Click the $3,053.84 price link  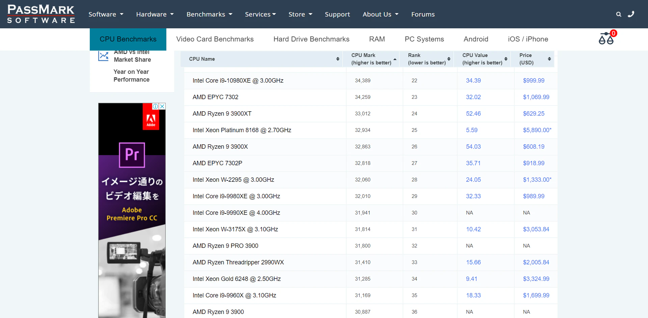(x=536, y=229)
